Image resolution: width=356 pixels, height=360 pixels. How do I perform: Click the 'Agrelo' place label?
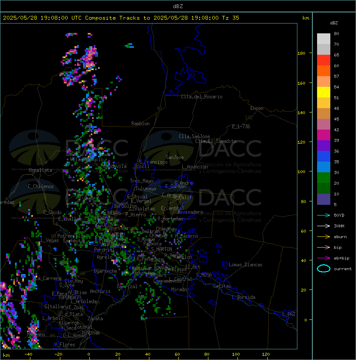[x=104, y=257]
